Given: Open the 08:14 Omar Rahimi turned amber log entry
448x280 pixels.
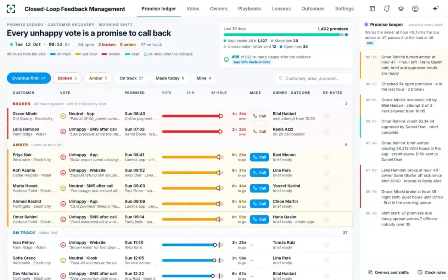Looking at the screenshot, I should click(x=404, y=65).
